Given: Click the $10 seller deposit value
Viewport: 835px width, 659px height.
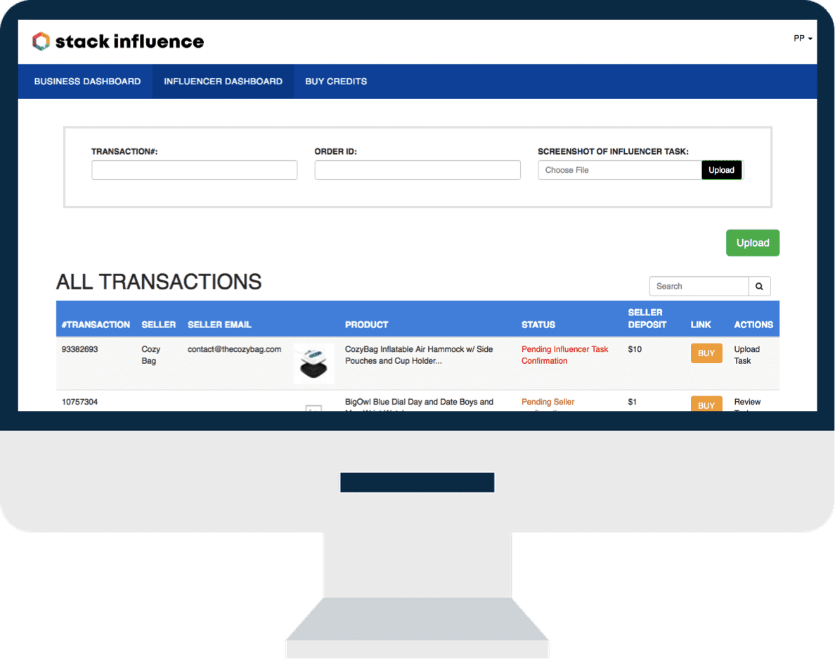Looking at the screenshot, I should [635, 349].
